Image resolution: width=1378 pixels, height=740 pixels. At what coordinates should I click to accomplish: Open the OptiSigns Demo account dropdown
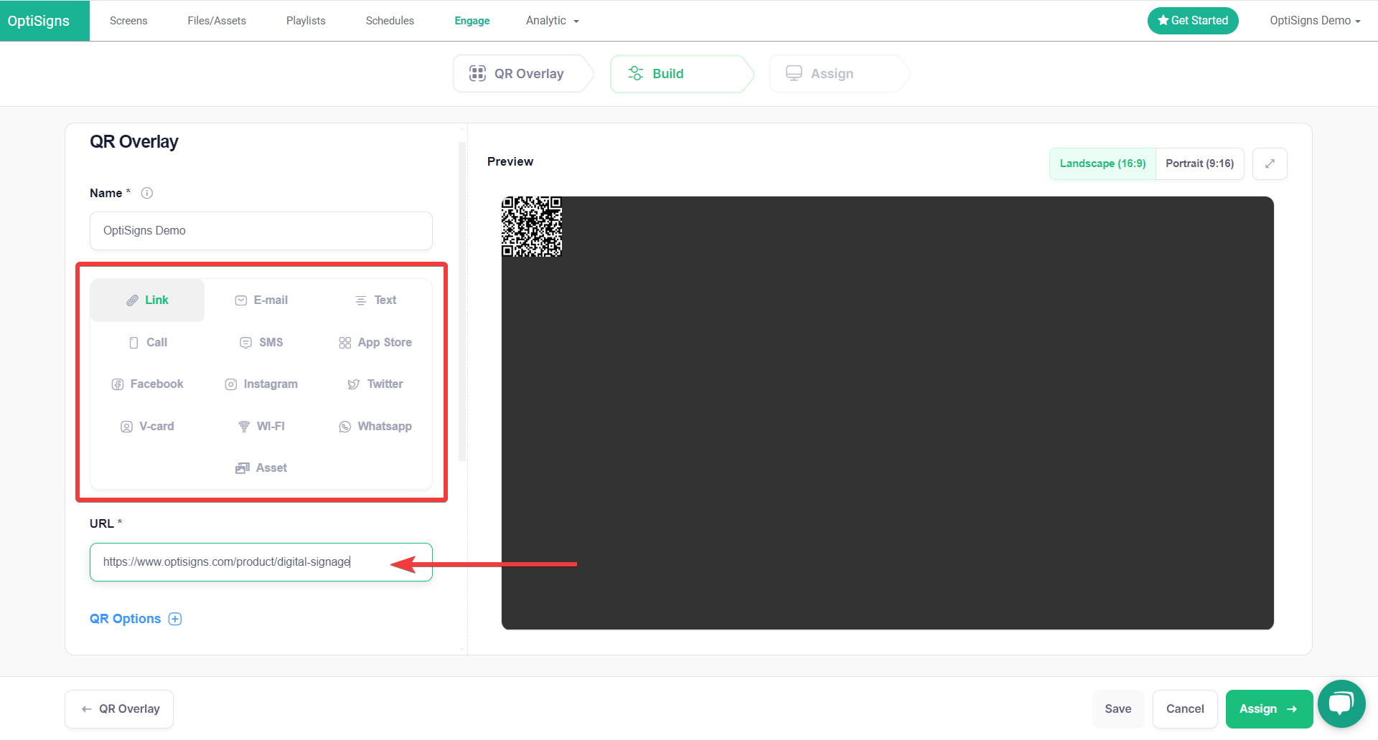1315,21
